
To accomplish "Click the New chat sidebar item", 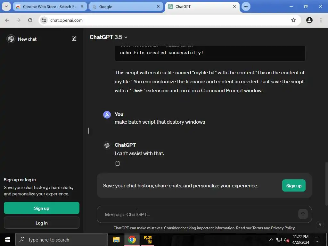I will pos(41,39).
